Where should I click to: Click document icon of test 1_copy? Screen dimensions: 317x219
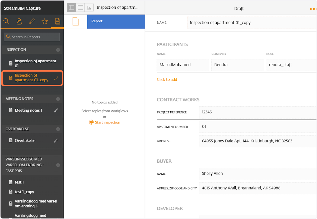click(11, 192)
